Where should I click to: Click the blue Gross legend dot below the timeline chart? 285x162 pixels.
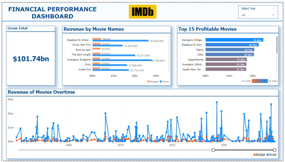pos(267,155)
